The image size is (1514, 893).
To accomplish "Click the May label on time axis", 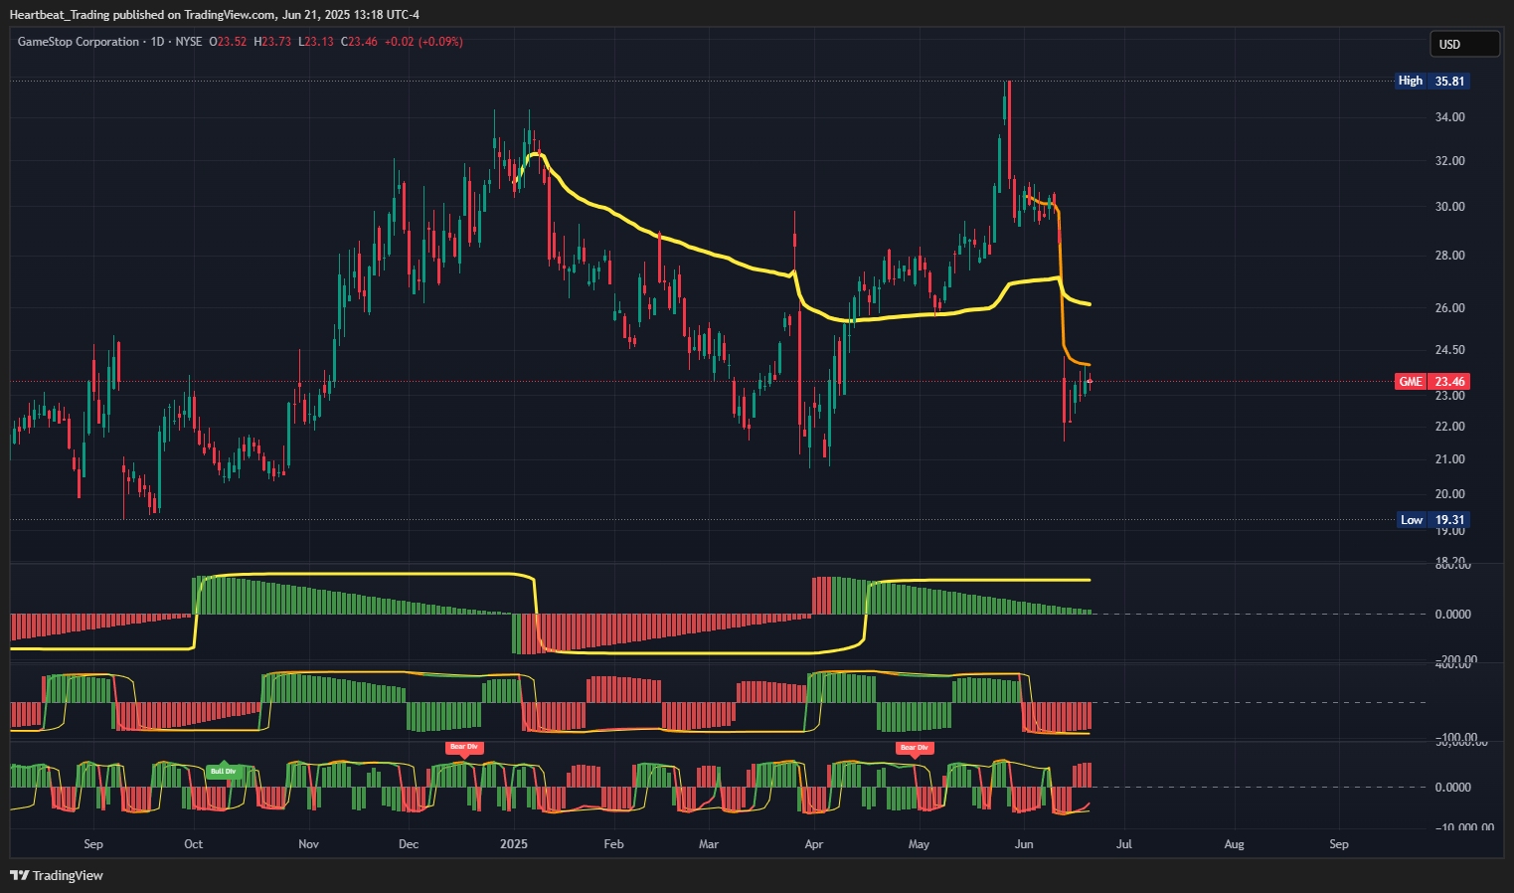I will tap(920, 844).
